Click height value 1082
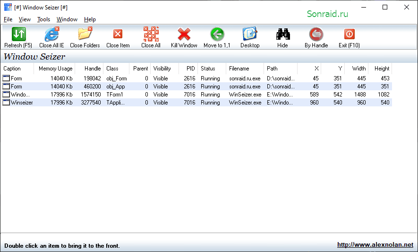418x252 pixels. click(x=384, y=95)
